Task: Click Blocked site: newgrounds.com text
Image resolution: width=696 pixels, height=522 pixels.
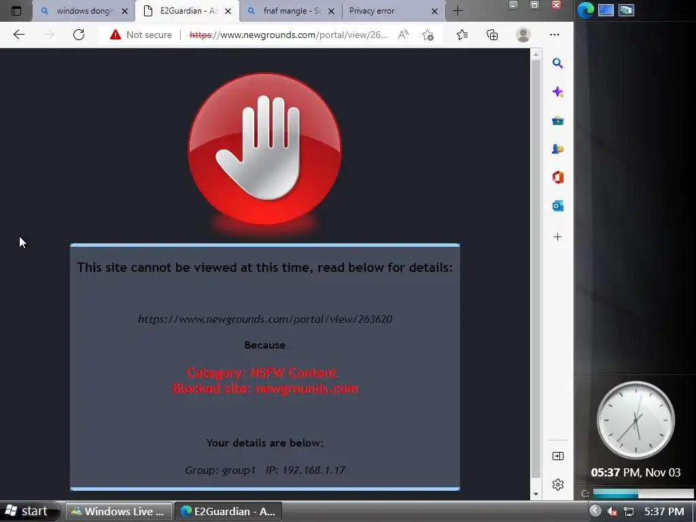Action: 266,388
